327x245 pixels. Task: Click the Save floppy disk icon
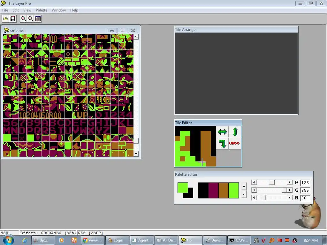13,19
